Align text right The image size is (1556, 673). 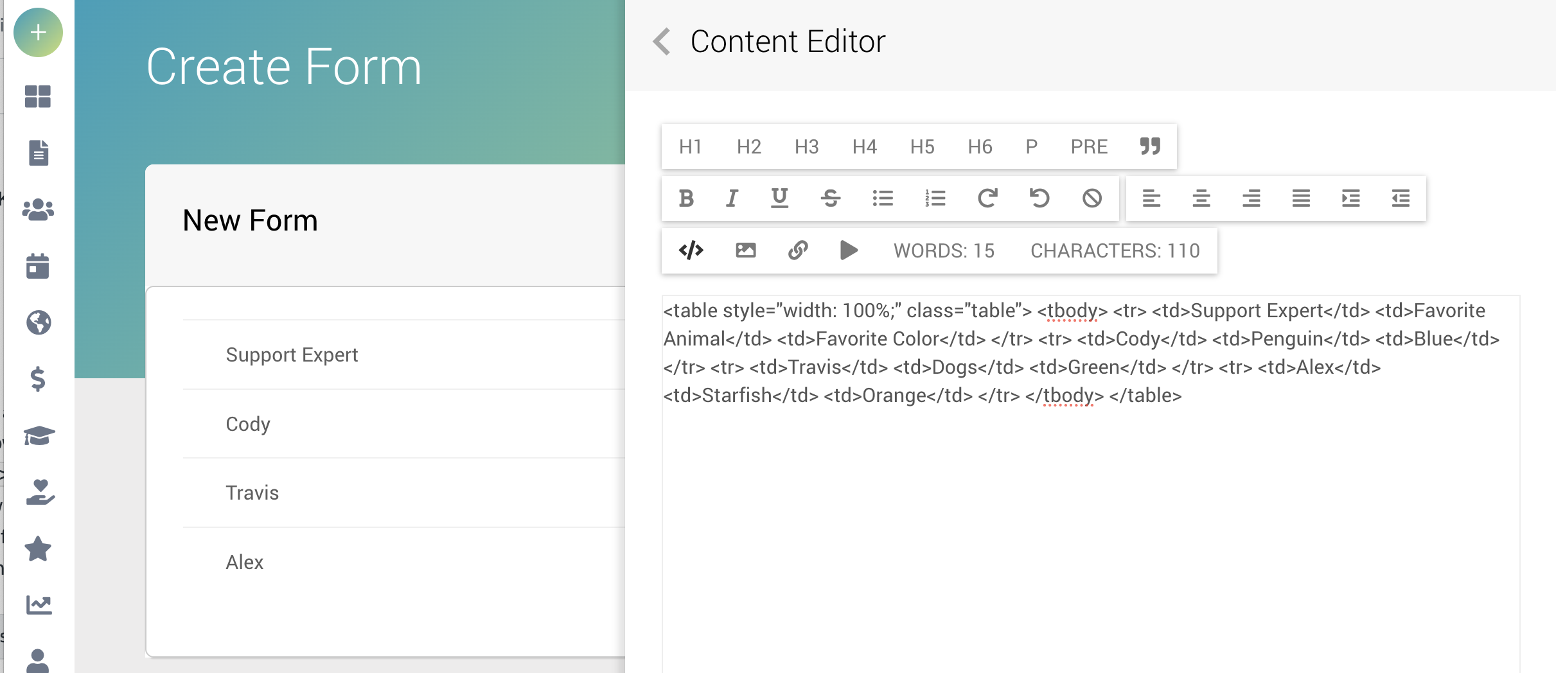[1251, 198]
